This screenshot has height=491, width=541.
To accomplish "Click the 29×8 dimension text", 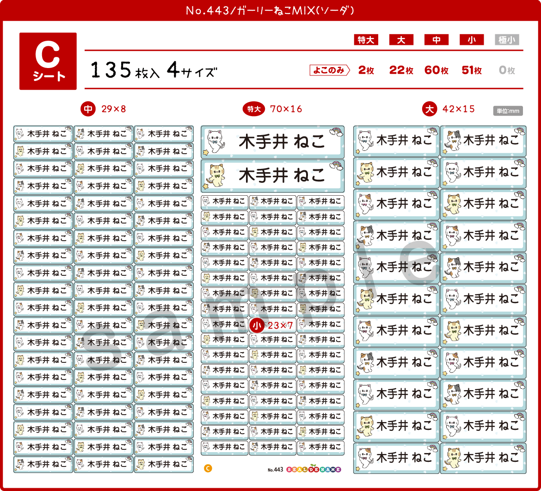I will pos(113,109).
